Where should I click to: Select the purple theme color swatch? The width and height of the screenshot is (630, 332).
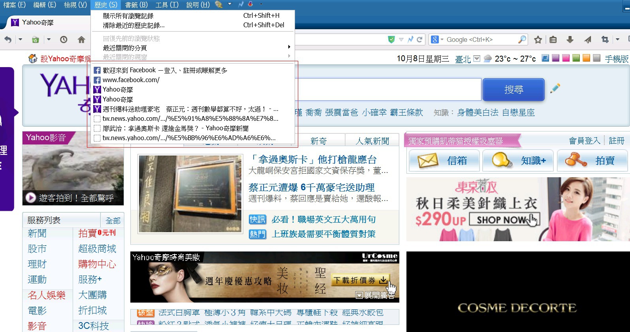tap(556, 58)
